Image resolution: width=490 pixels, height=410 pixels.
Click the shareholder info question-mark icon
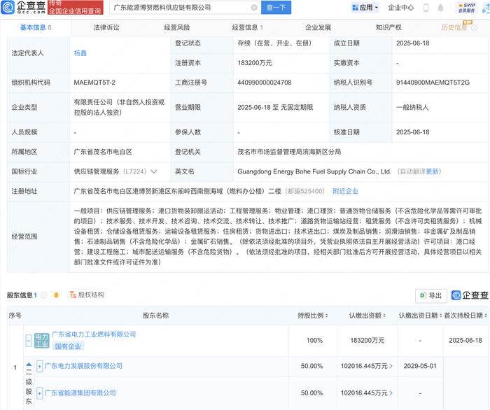(x=43, y=295)
